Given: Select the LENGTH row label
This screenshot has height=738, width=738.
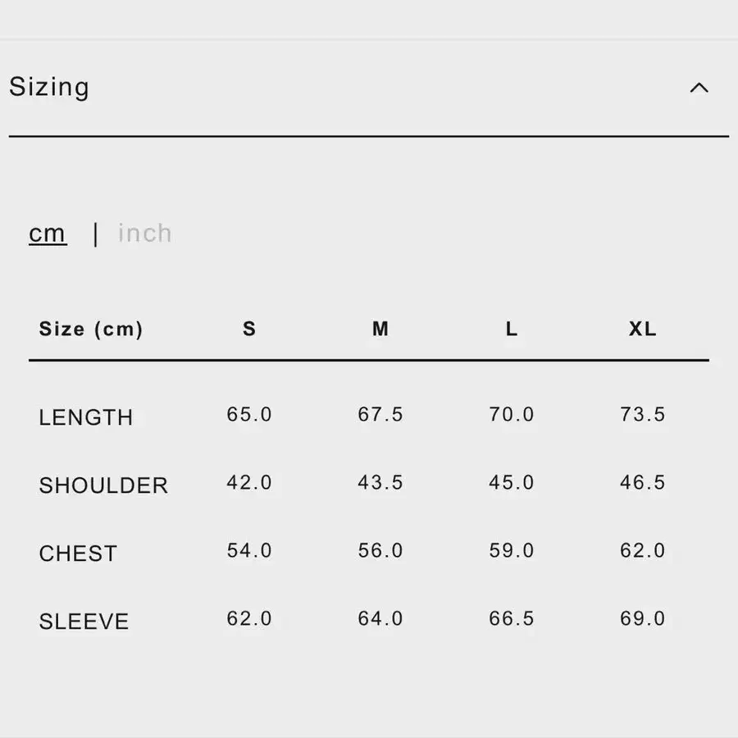Looking at the screenshot, I should click(86, 417).
